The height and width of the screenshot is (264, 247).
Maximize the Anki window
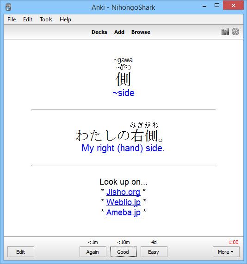(217, 6)
